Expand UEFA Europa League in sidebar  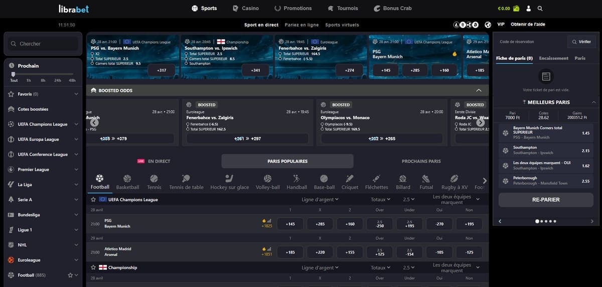click(76, 139)
